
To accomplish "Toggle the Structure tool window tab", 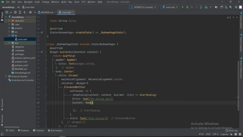I will (2, 104).
